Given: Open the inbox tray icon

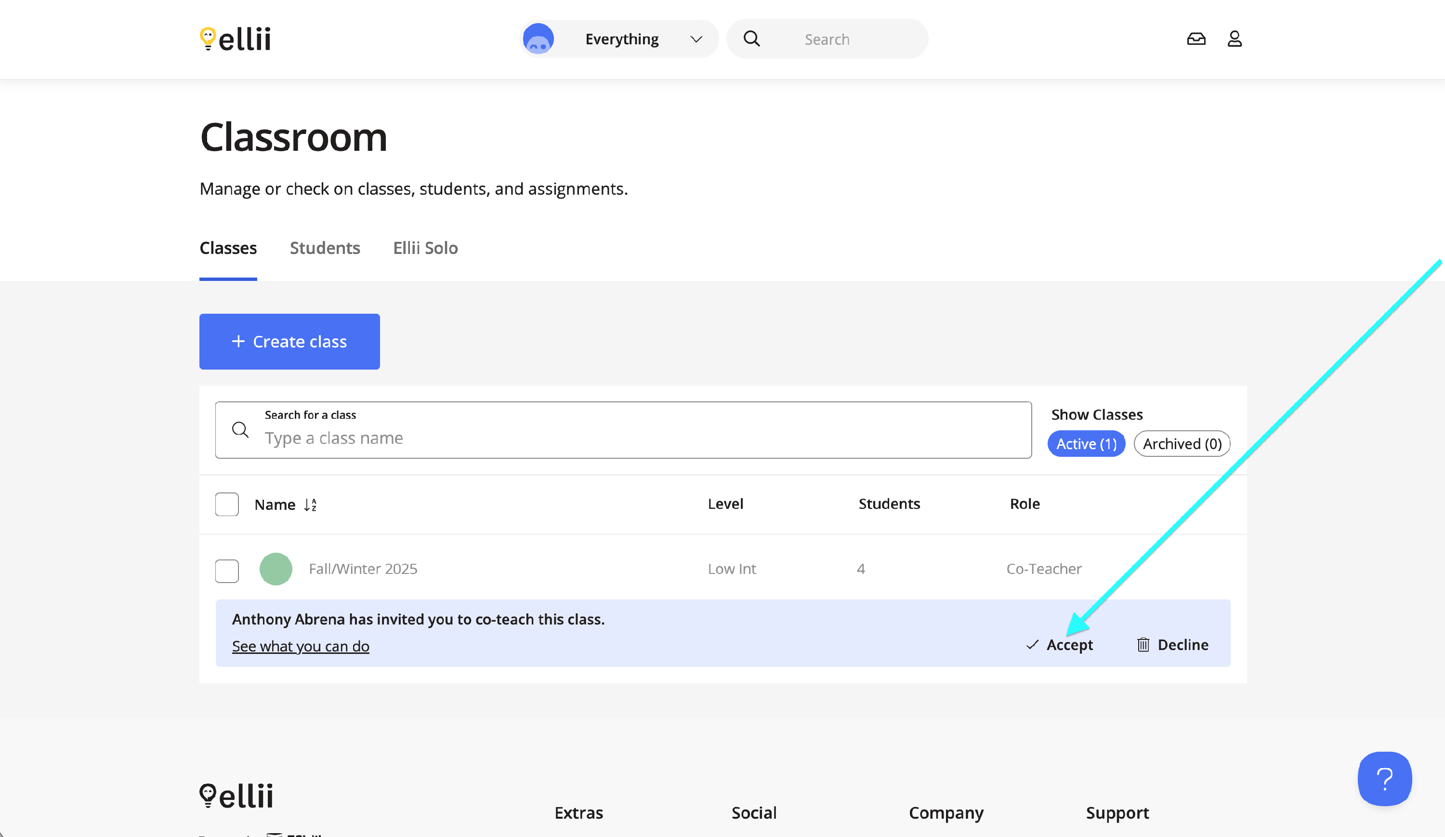Looking at the screenshot, I should click(1196, 39).
